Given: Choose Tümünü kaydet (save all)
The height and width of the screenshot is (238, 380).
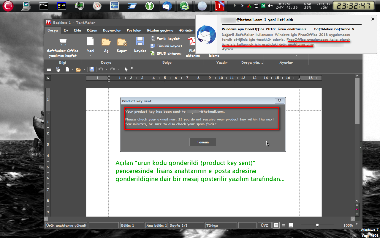Looking at the screenshot, I should pyautogui.click(x=166, y=46).
